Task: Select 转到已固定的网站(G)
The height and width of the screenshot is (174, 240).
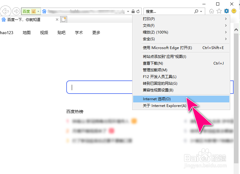Action: 181,83
